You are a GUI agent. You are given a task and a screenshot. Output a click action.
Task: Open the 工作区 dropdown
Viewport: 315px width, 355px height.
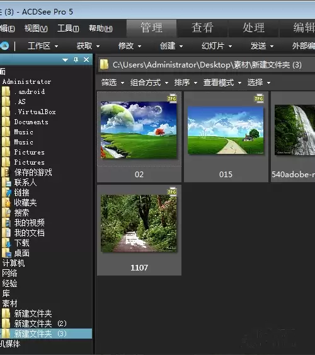tap(43, 46)
